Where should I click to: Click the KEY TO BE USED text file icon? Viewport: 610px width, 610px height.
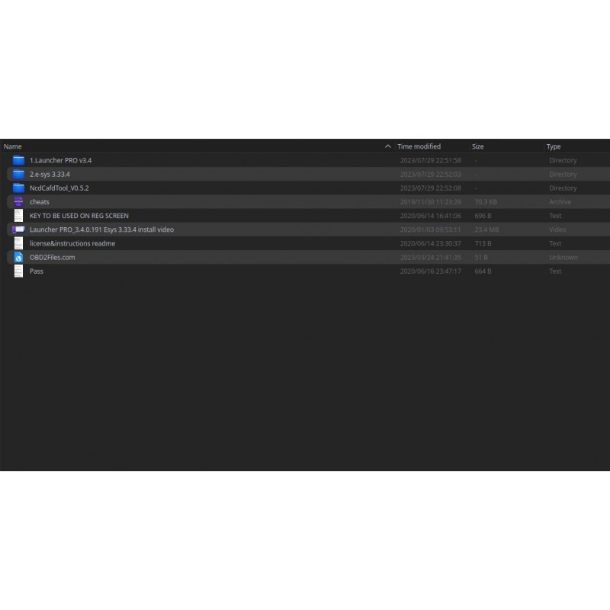pyautogui.click(x=18, y=216)
